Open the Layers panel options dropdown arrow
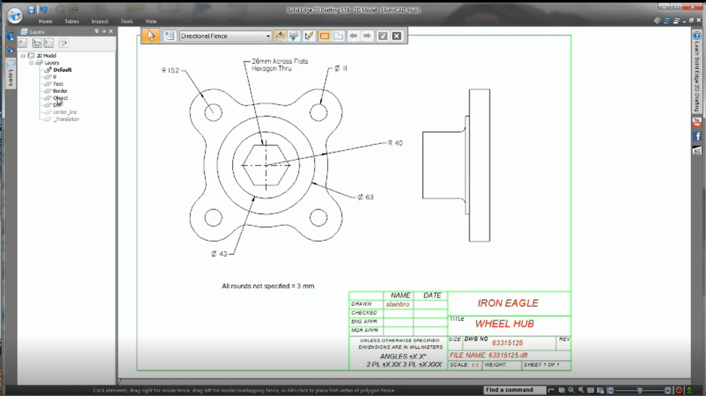This screenshot has width=706, height=396. point(96,31)
